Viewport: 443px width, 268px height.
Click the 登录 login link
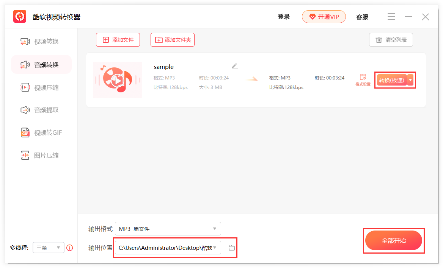(284, 17)
